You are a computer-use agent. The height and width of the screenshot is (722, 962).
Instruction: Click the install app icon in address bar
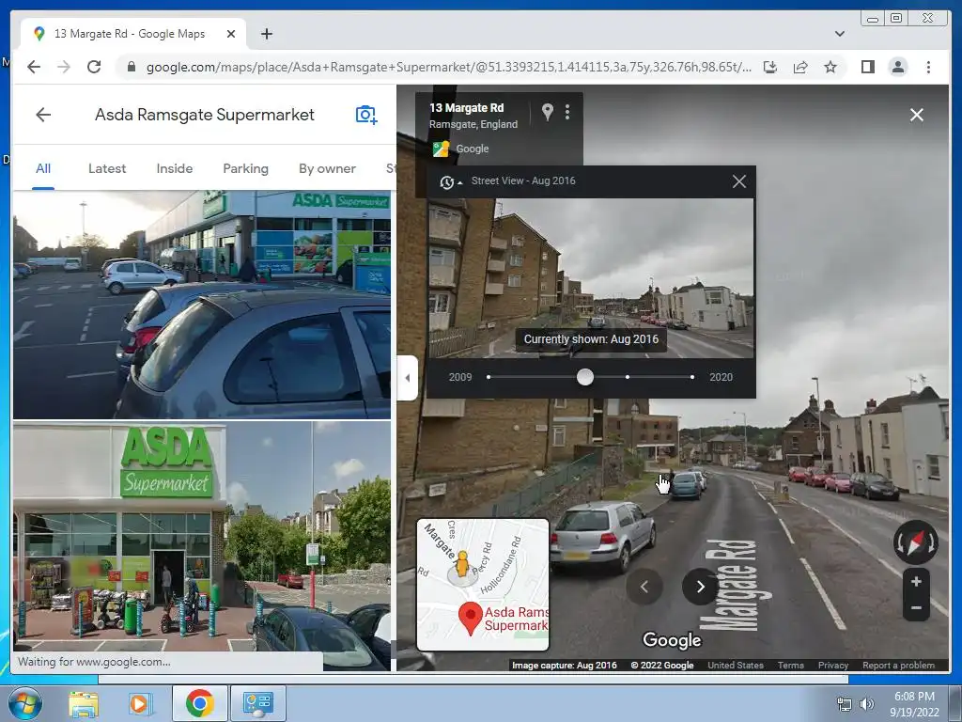770,67
